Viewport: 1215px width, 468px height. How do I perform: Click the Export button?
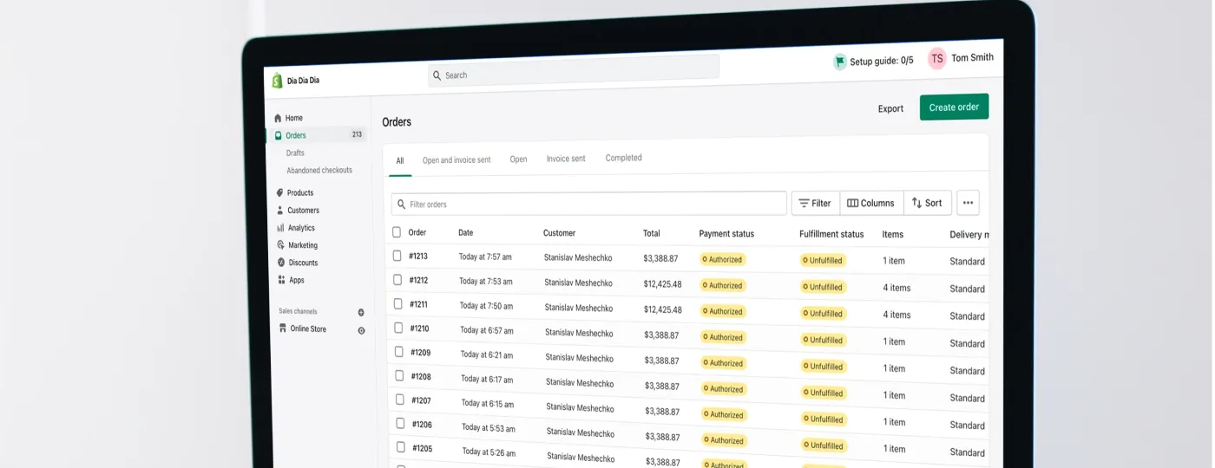coord(890,109)
